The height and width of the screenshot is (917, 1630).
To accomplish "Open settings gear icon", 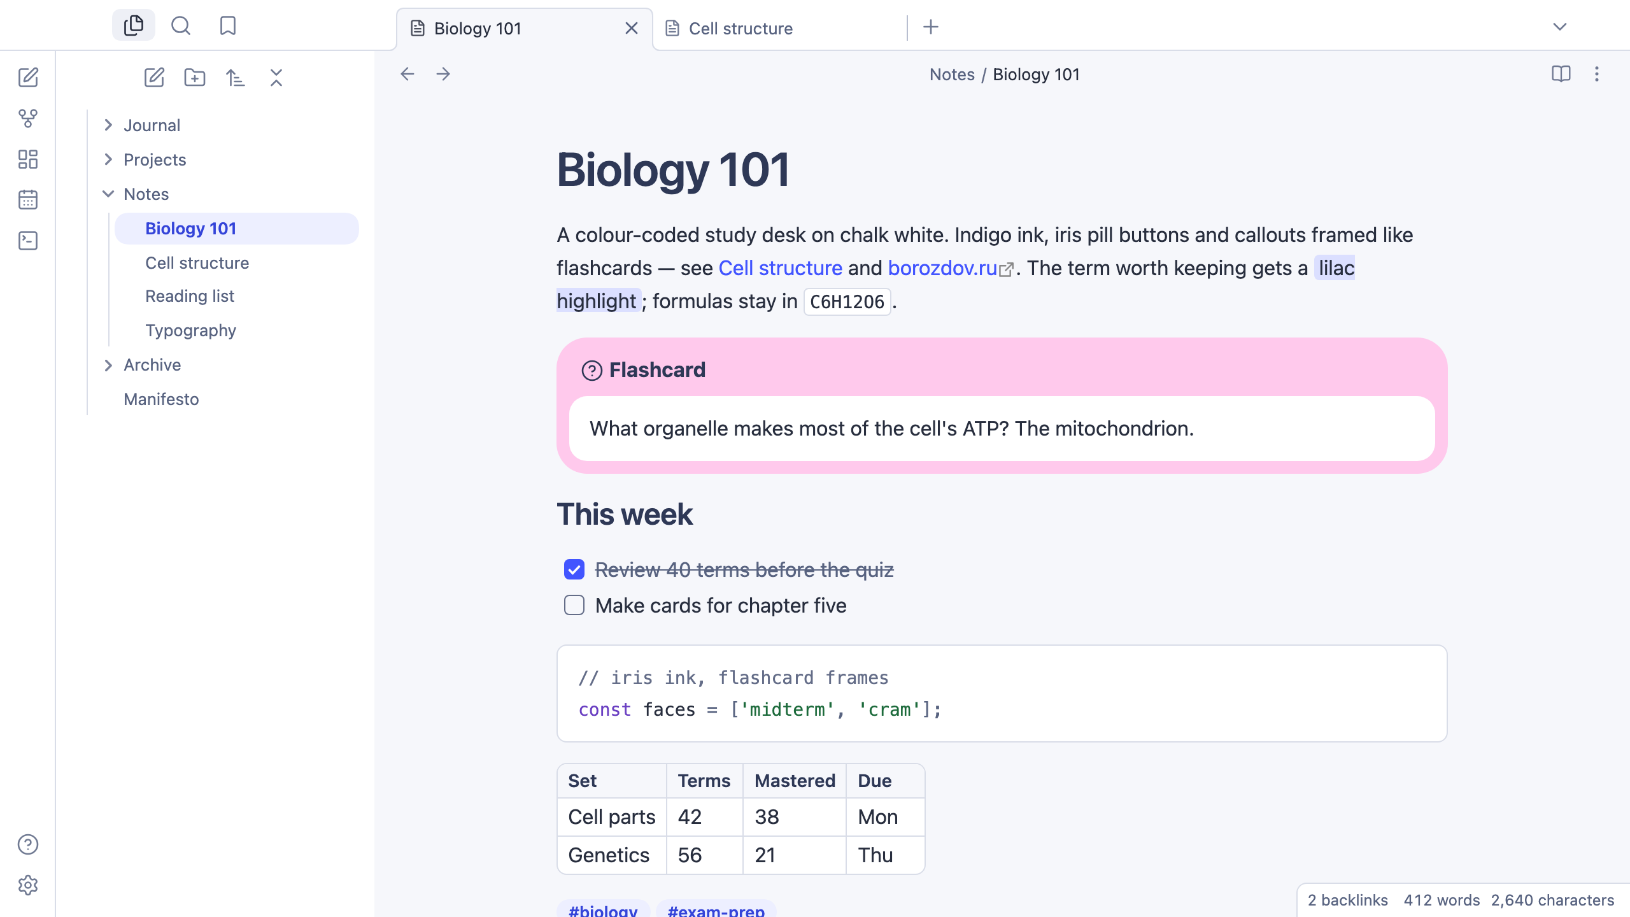I will point(28,885).
